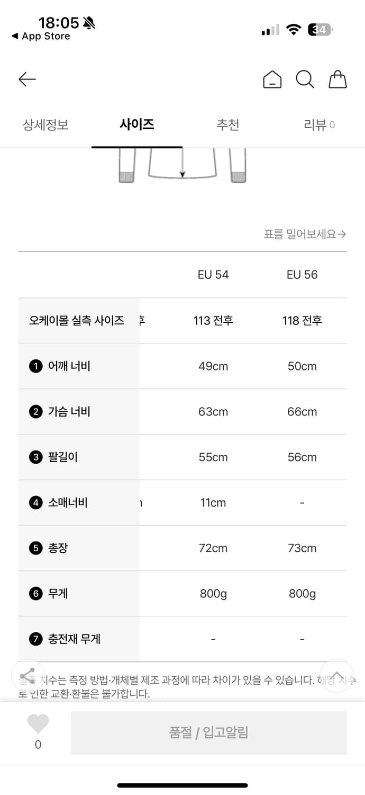The height and width of the screenshot is (795, 365).
Task: Switch to 상세정보 tab
Action: 45,125
